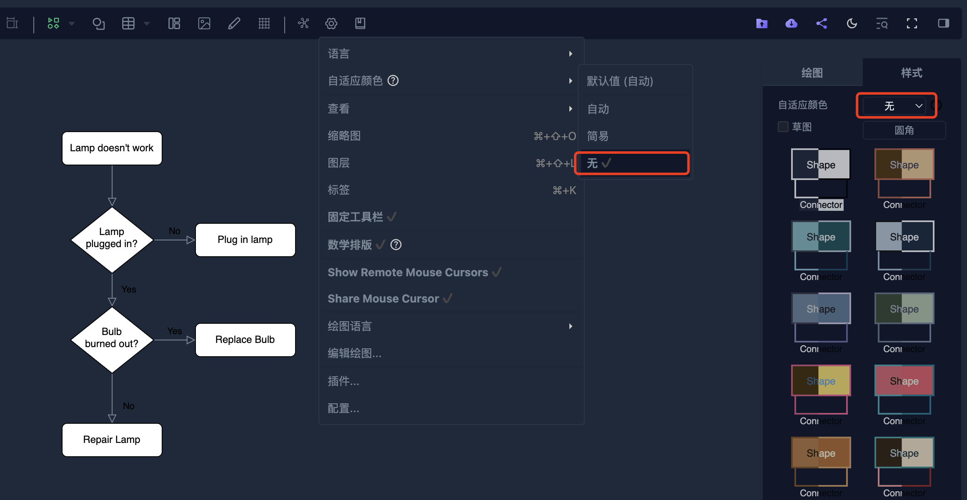
Task: Click the grid icon in toolbar
Action: coord(264,23)
